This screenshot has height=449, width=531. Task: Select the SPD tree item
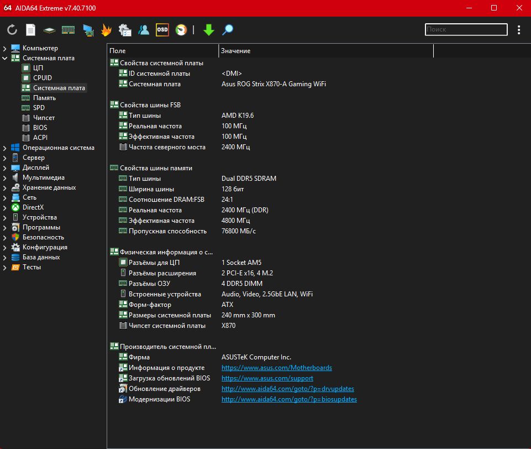[39, 108]
